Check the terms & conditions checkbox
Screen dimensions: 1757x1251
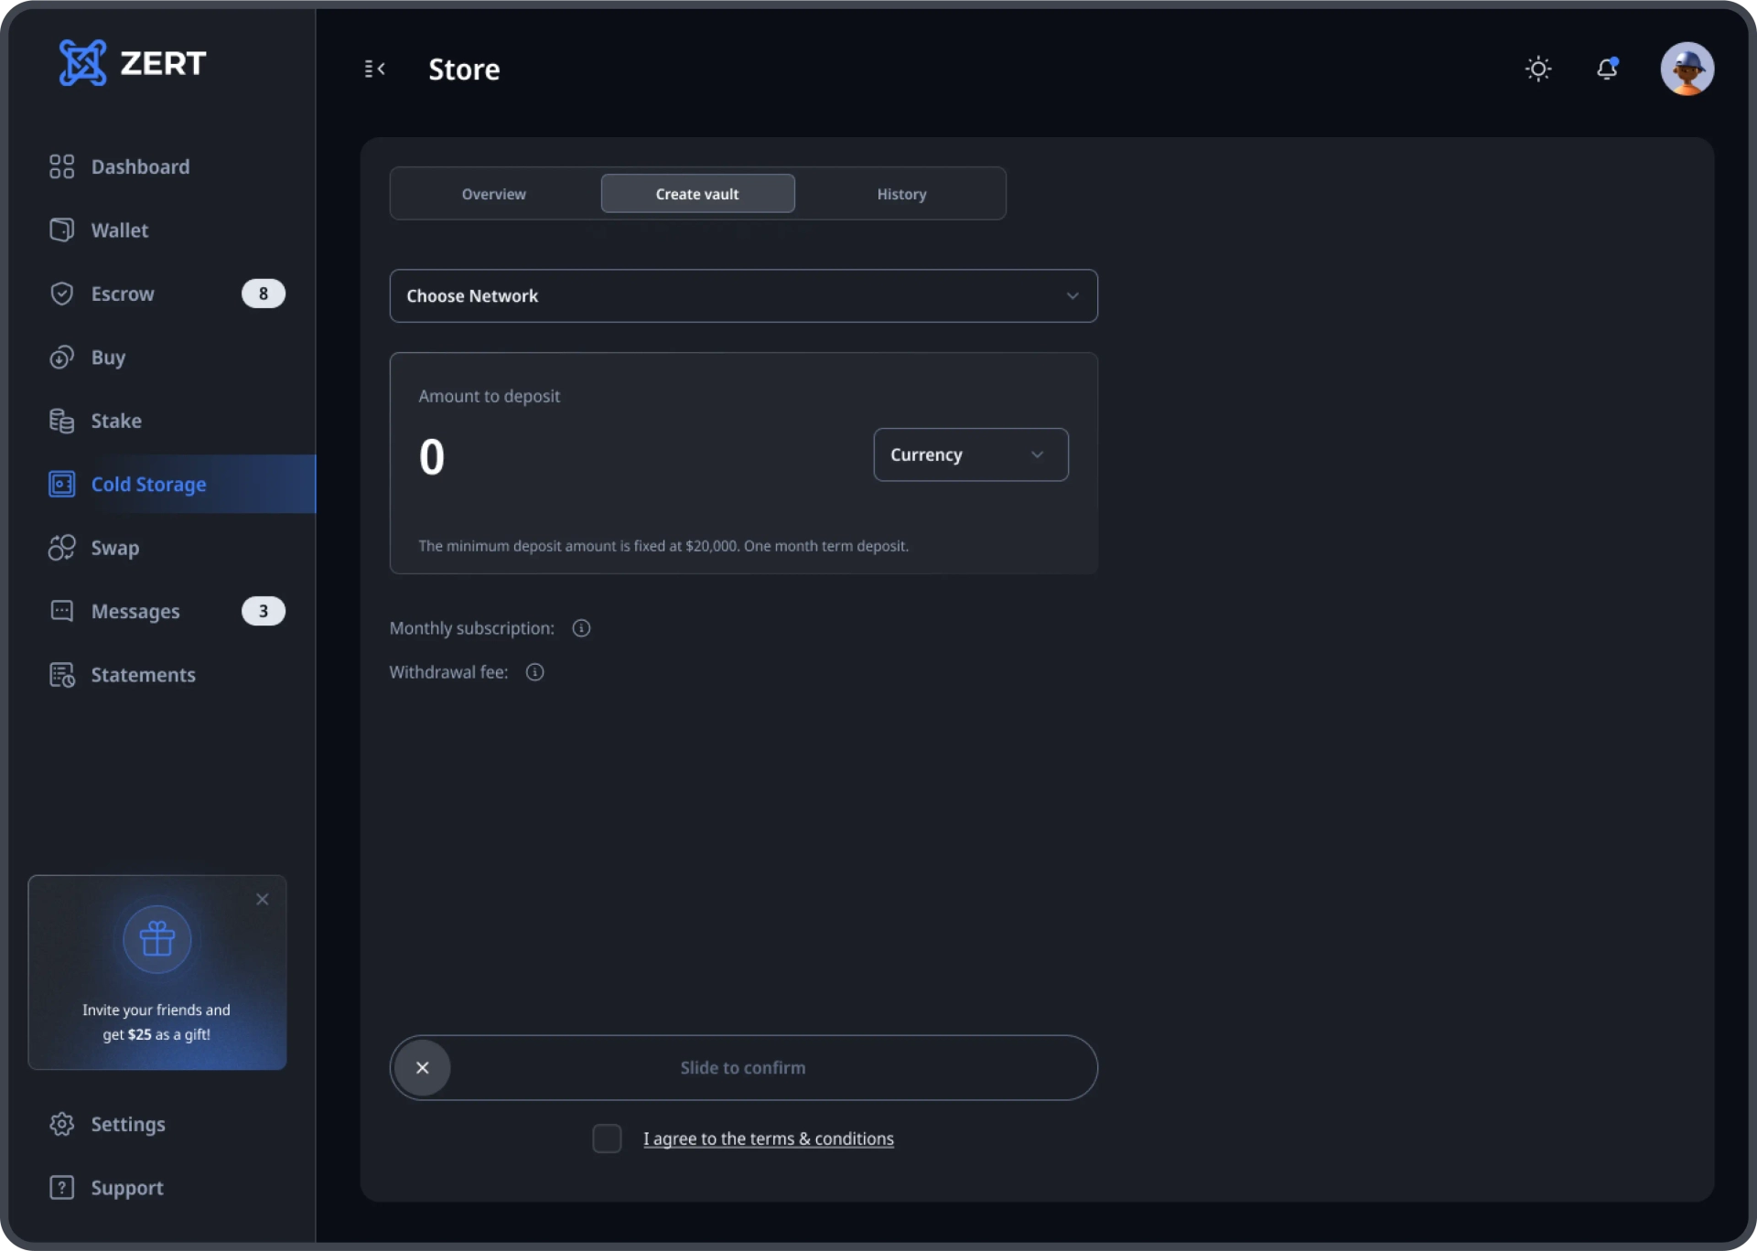click(607, 1139)
